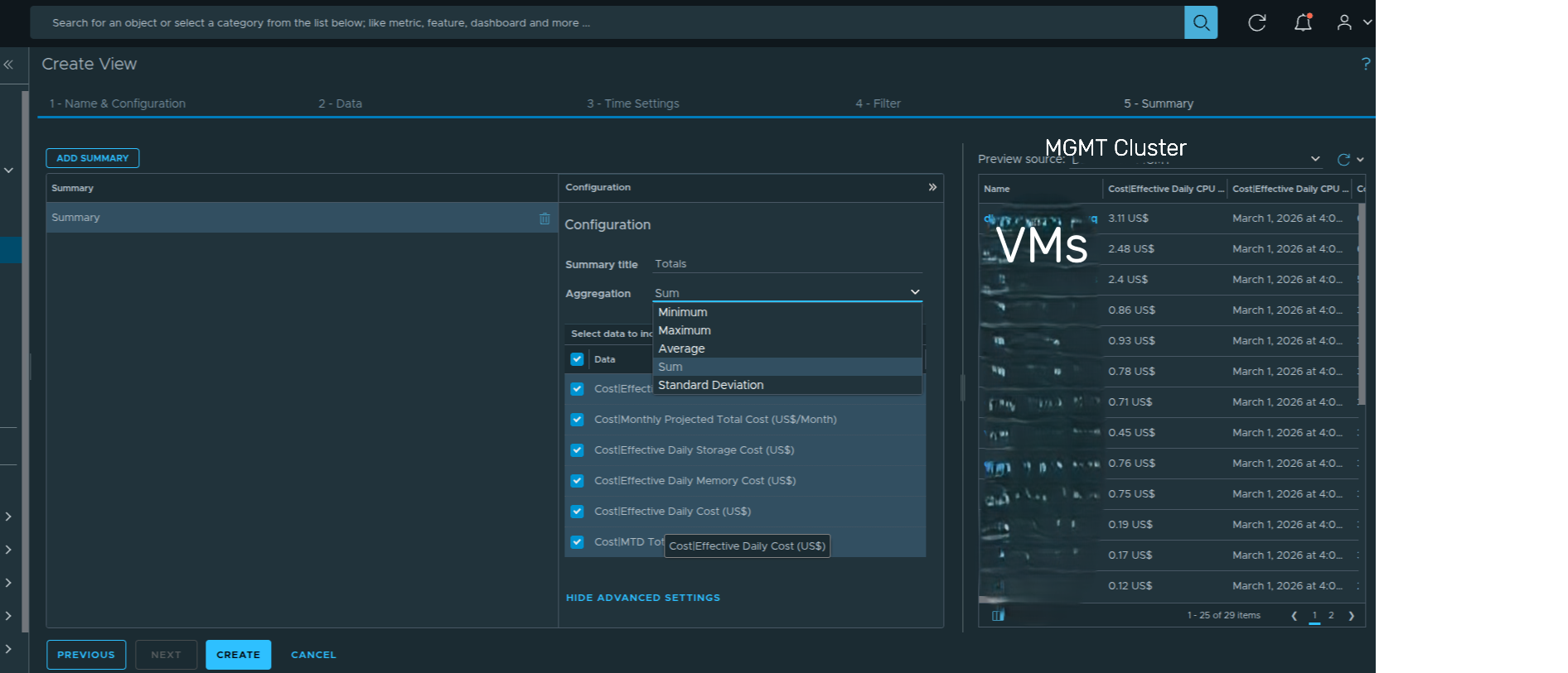Select the Summary row in the list
This screenshot has height=673, width=1568.
tap(302, 218)
